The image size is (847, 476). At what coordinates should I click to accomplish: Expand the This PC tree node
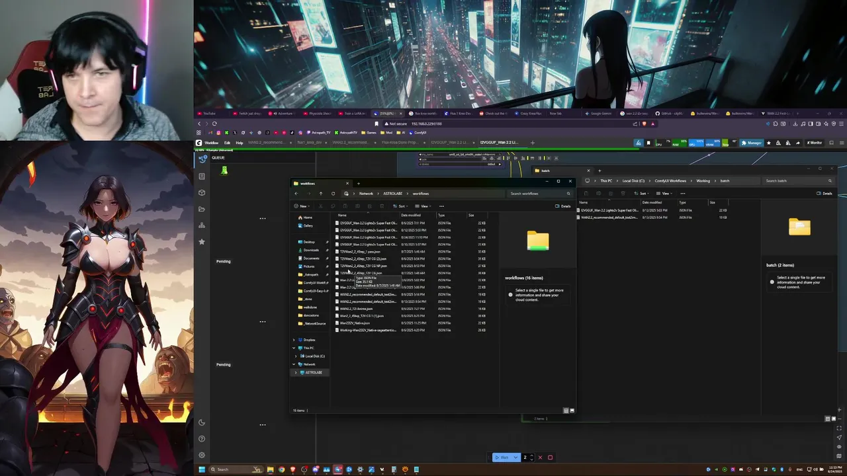point(294,348)
